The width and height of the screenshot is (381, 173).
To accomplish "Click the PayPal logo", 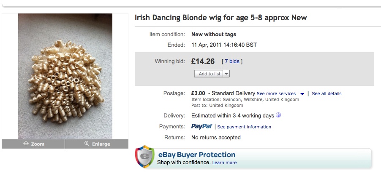I will click(202, 126).
